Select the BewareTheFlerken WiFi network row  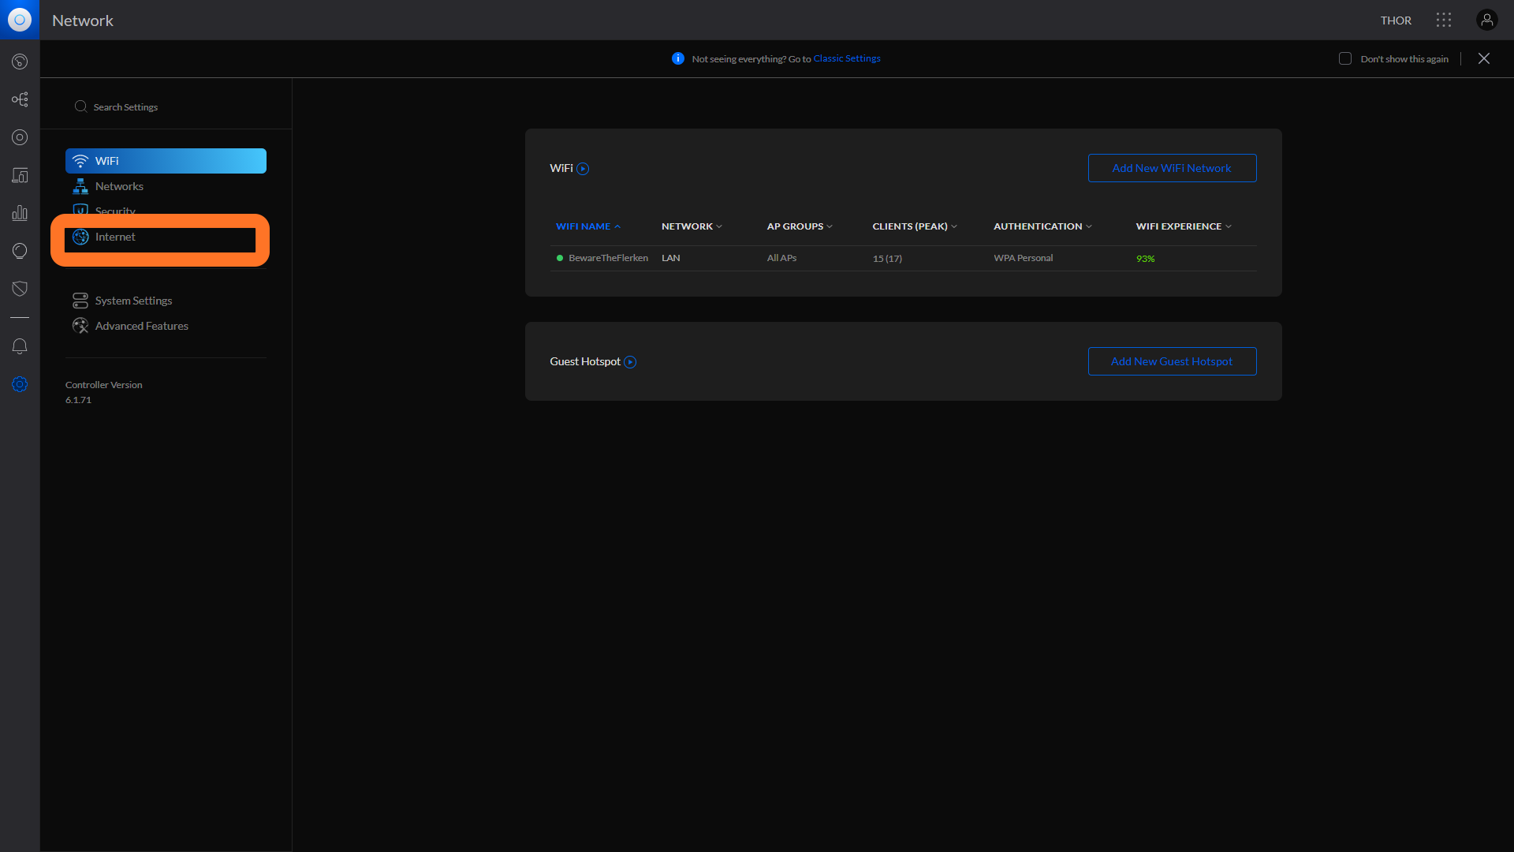click(x=903, y=258)
